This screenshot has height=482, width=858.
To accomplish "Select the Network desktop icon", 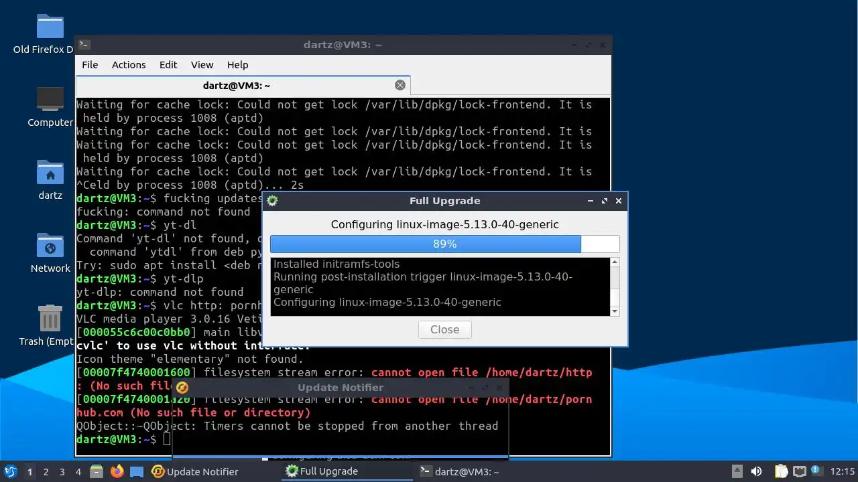I will tap(50, 252).
